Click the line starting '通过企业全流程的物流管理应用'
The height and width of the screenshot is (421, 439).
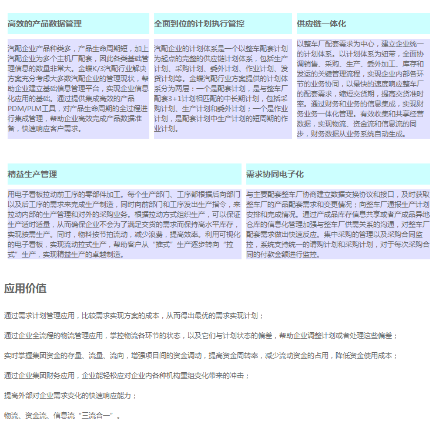[x=201, y=336]
